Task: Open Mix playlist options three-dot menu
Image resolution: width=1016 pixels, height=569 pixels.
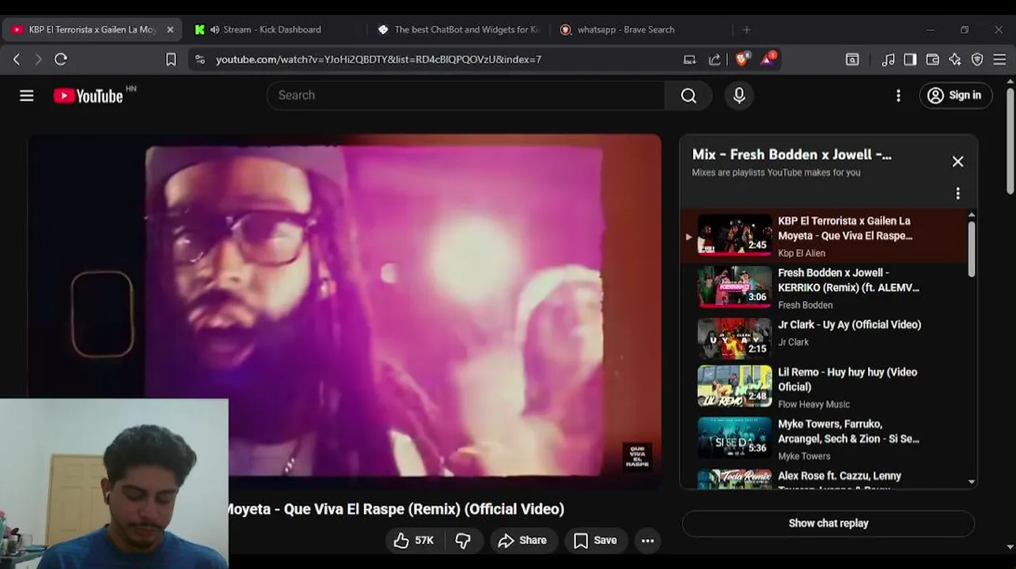Action: (957, 194)
